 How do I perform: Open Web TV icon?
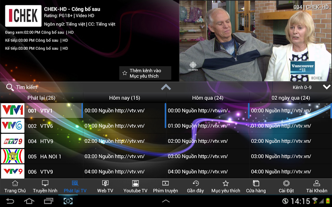pos(105,183)
